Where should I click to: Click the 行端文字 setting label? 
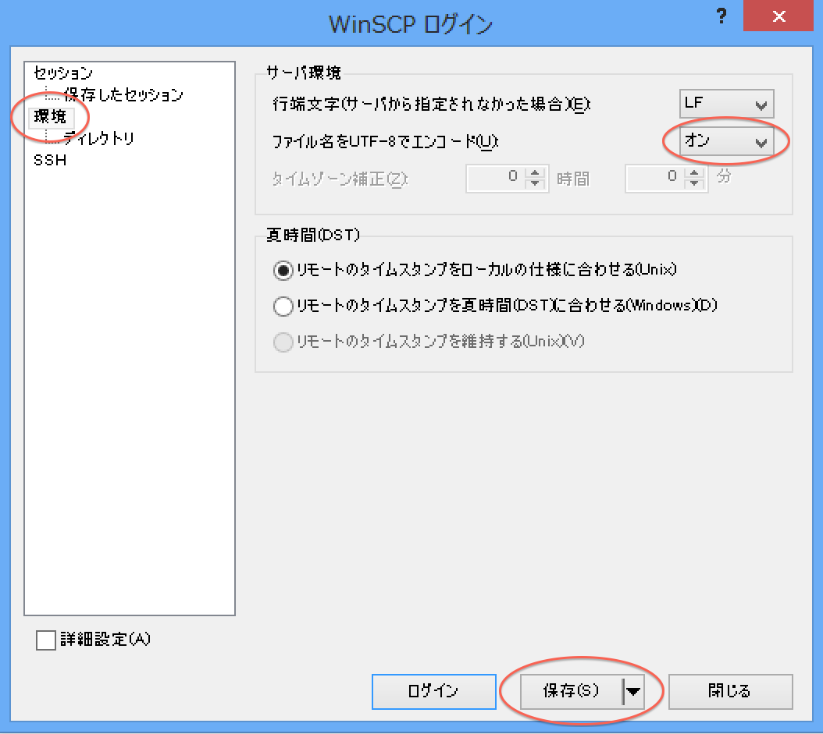[431, 105]
